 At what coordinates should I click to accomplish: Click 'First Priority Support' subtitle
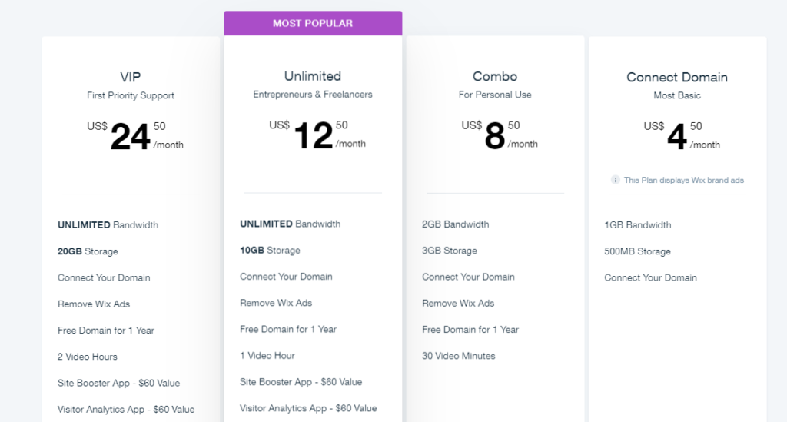tap(131, 96)
